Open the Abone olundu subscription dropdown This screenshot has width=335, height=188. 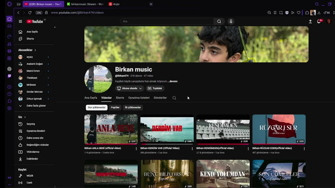[x=130, y=88]
